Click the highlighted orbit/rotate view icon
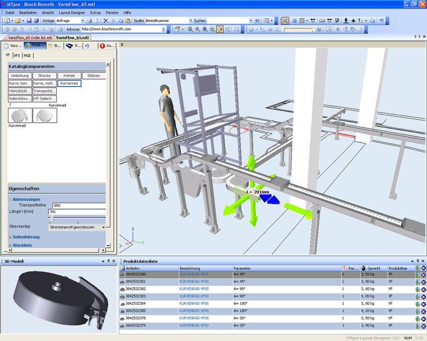Viewport: 427px width, 341px height. 220,29
